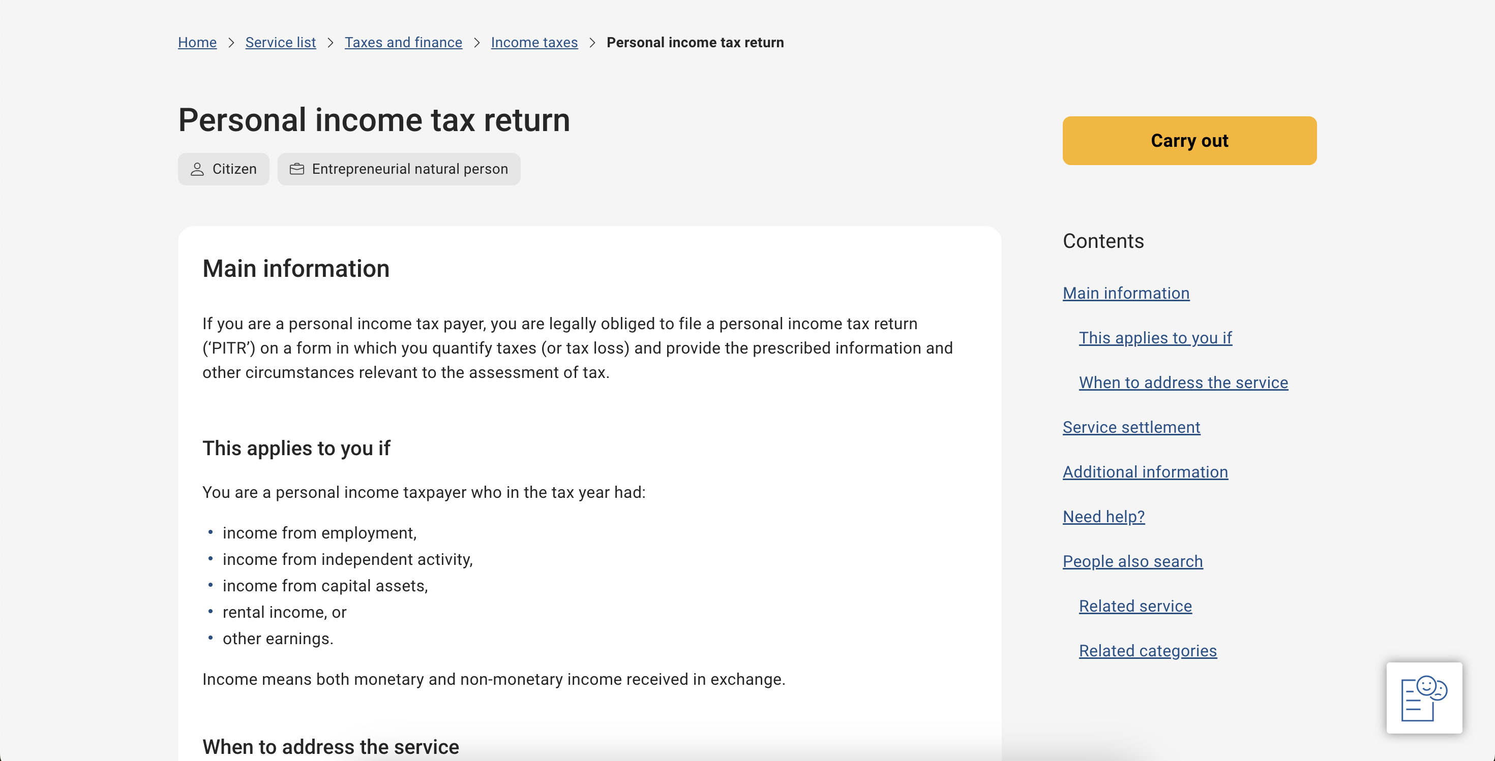Open Service list breadcrumb

click(x=280, y=42)
